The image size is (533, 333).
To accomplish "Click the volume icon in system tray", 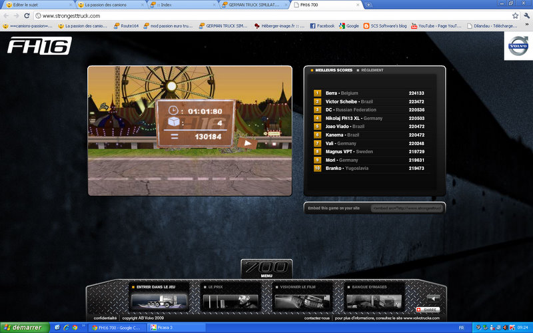I will (505, 328).
